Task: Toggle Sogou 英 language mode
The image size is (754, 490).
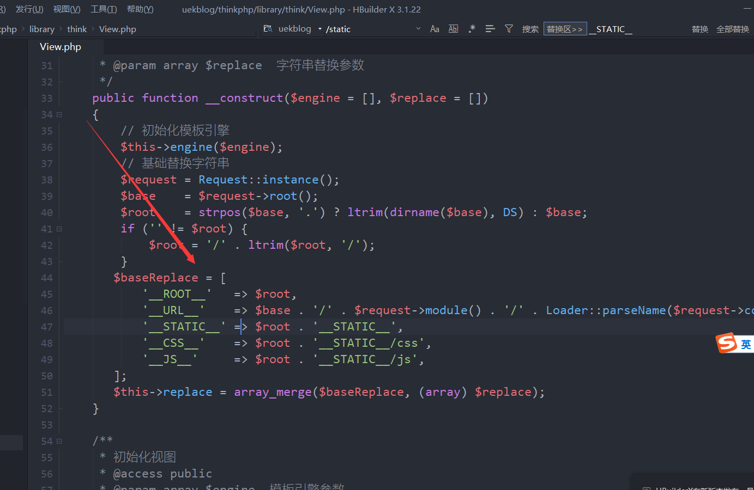Action: (x=746, y=344)
